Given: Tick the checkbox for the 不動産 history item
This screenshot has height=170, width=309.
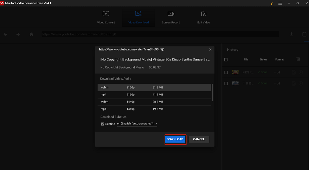Looking at the screenshot, I should tap(226, 83).
